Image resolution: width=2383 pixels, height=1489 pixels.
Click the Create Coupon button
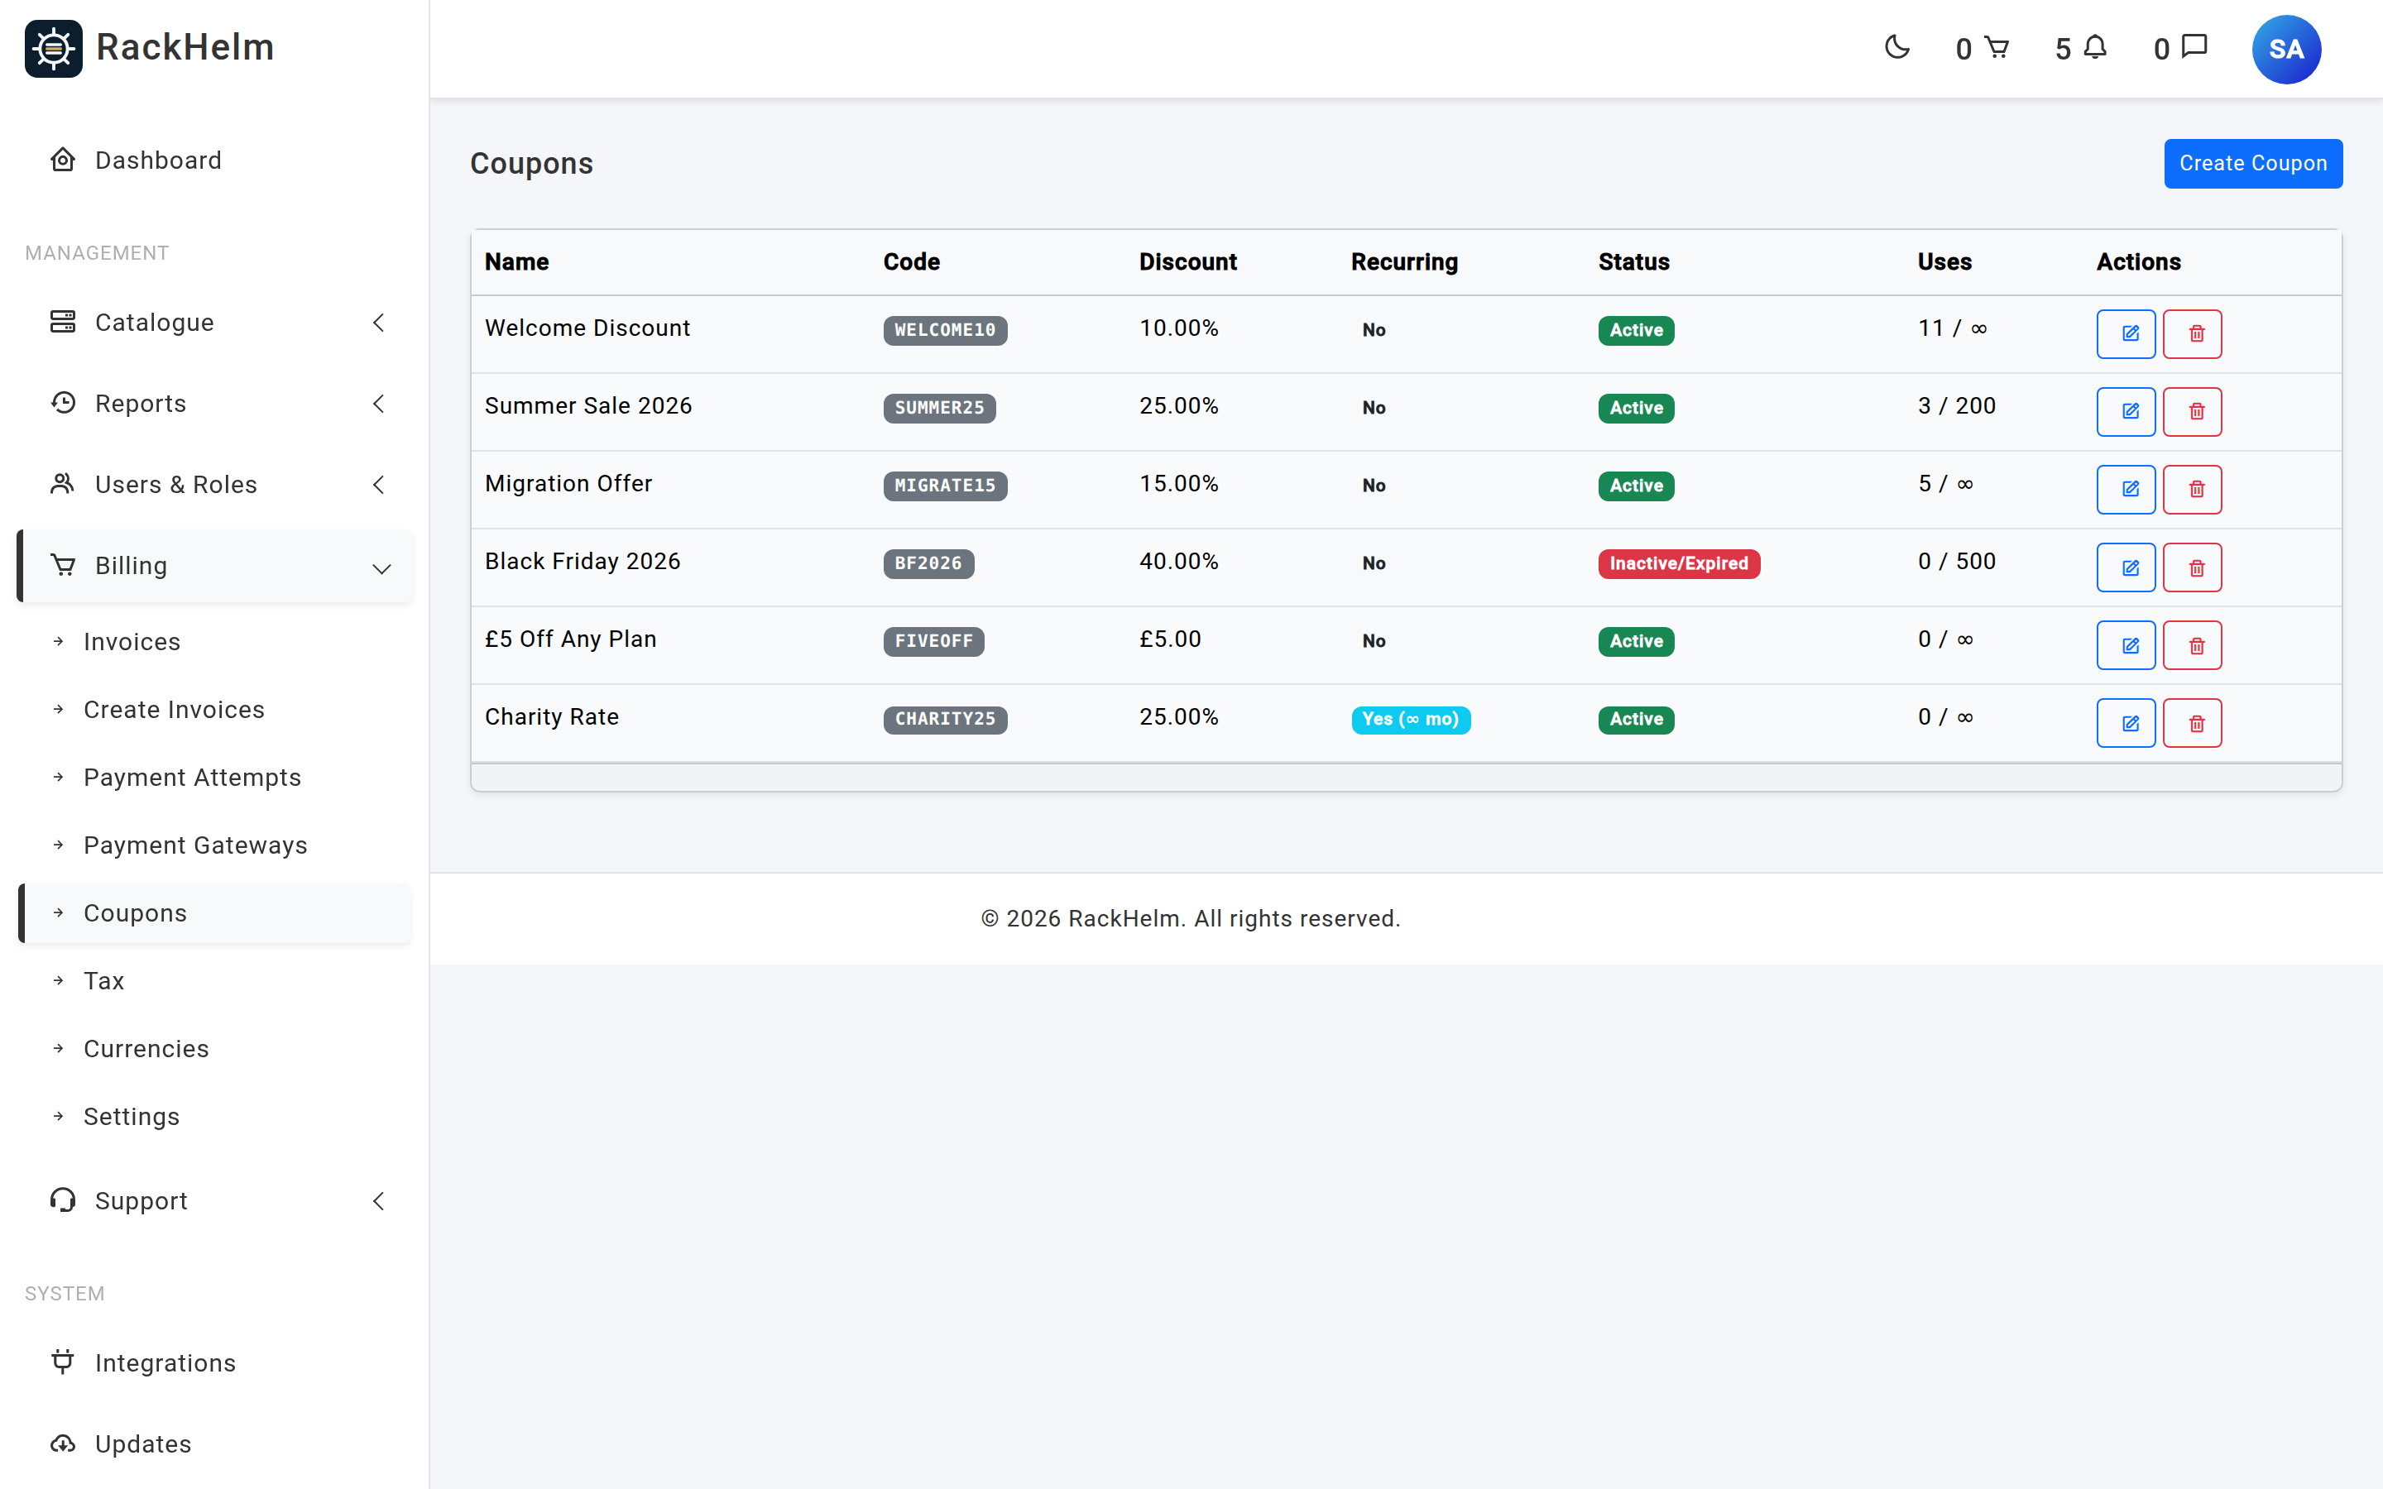point(2253,164)
